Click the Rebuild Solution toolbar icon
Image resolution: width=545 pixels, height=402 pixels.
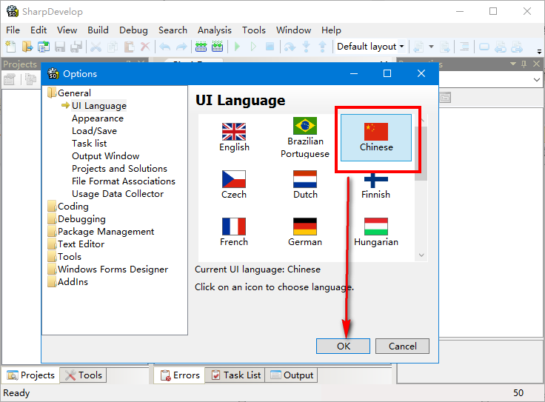217,46
